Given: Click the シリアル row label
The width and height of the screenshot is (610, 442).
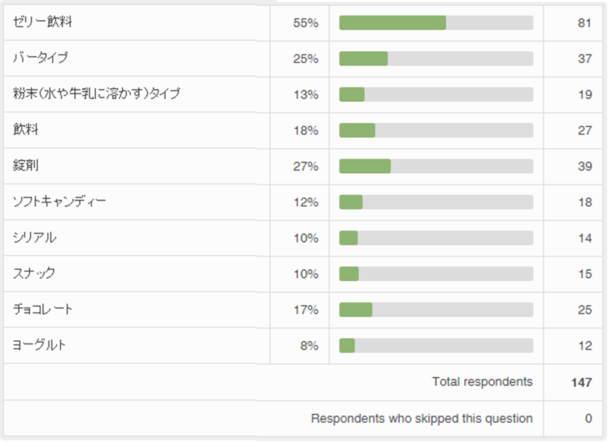Looking at the screenshot, I should 34,238.
